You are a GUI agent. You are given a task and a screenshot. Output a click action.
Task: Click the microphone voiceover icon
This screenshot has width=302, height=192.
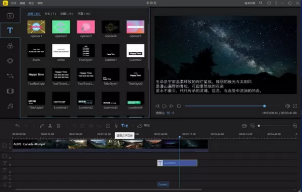pos(116,126)
